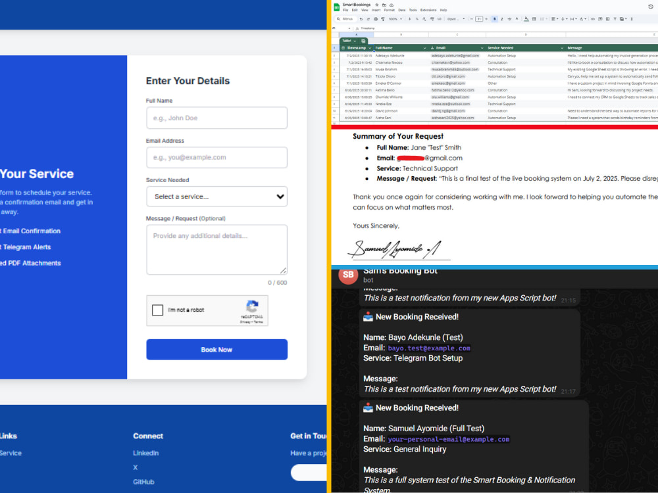Insert a chart from Sheets toolbar
The height and width of the screenshot is (493, 658).
(x=607, y=19)
